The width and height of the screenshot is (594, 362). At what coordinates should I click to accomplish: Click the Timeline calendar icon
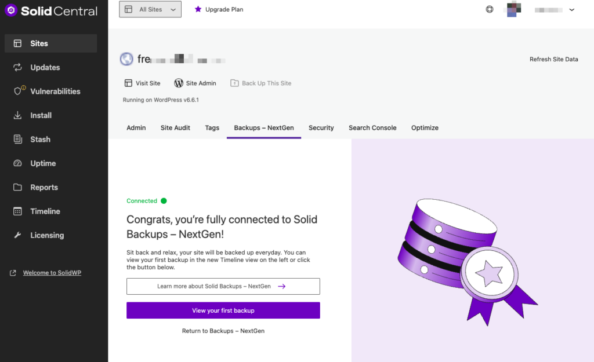18,211
